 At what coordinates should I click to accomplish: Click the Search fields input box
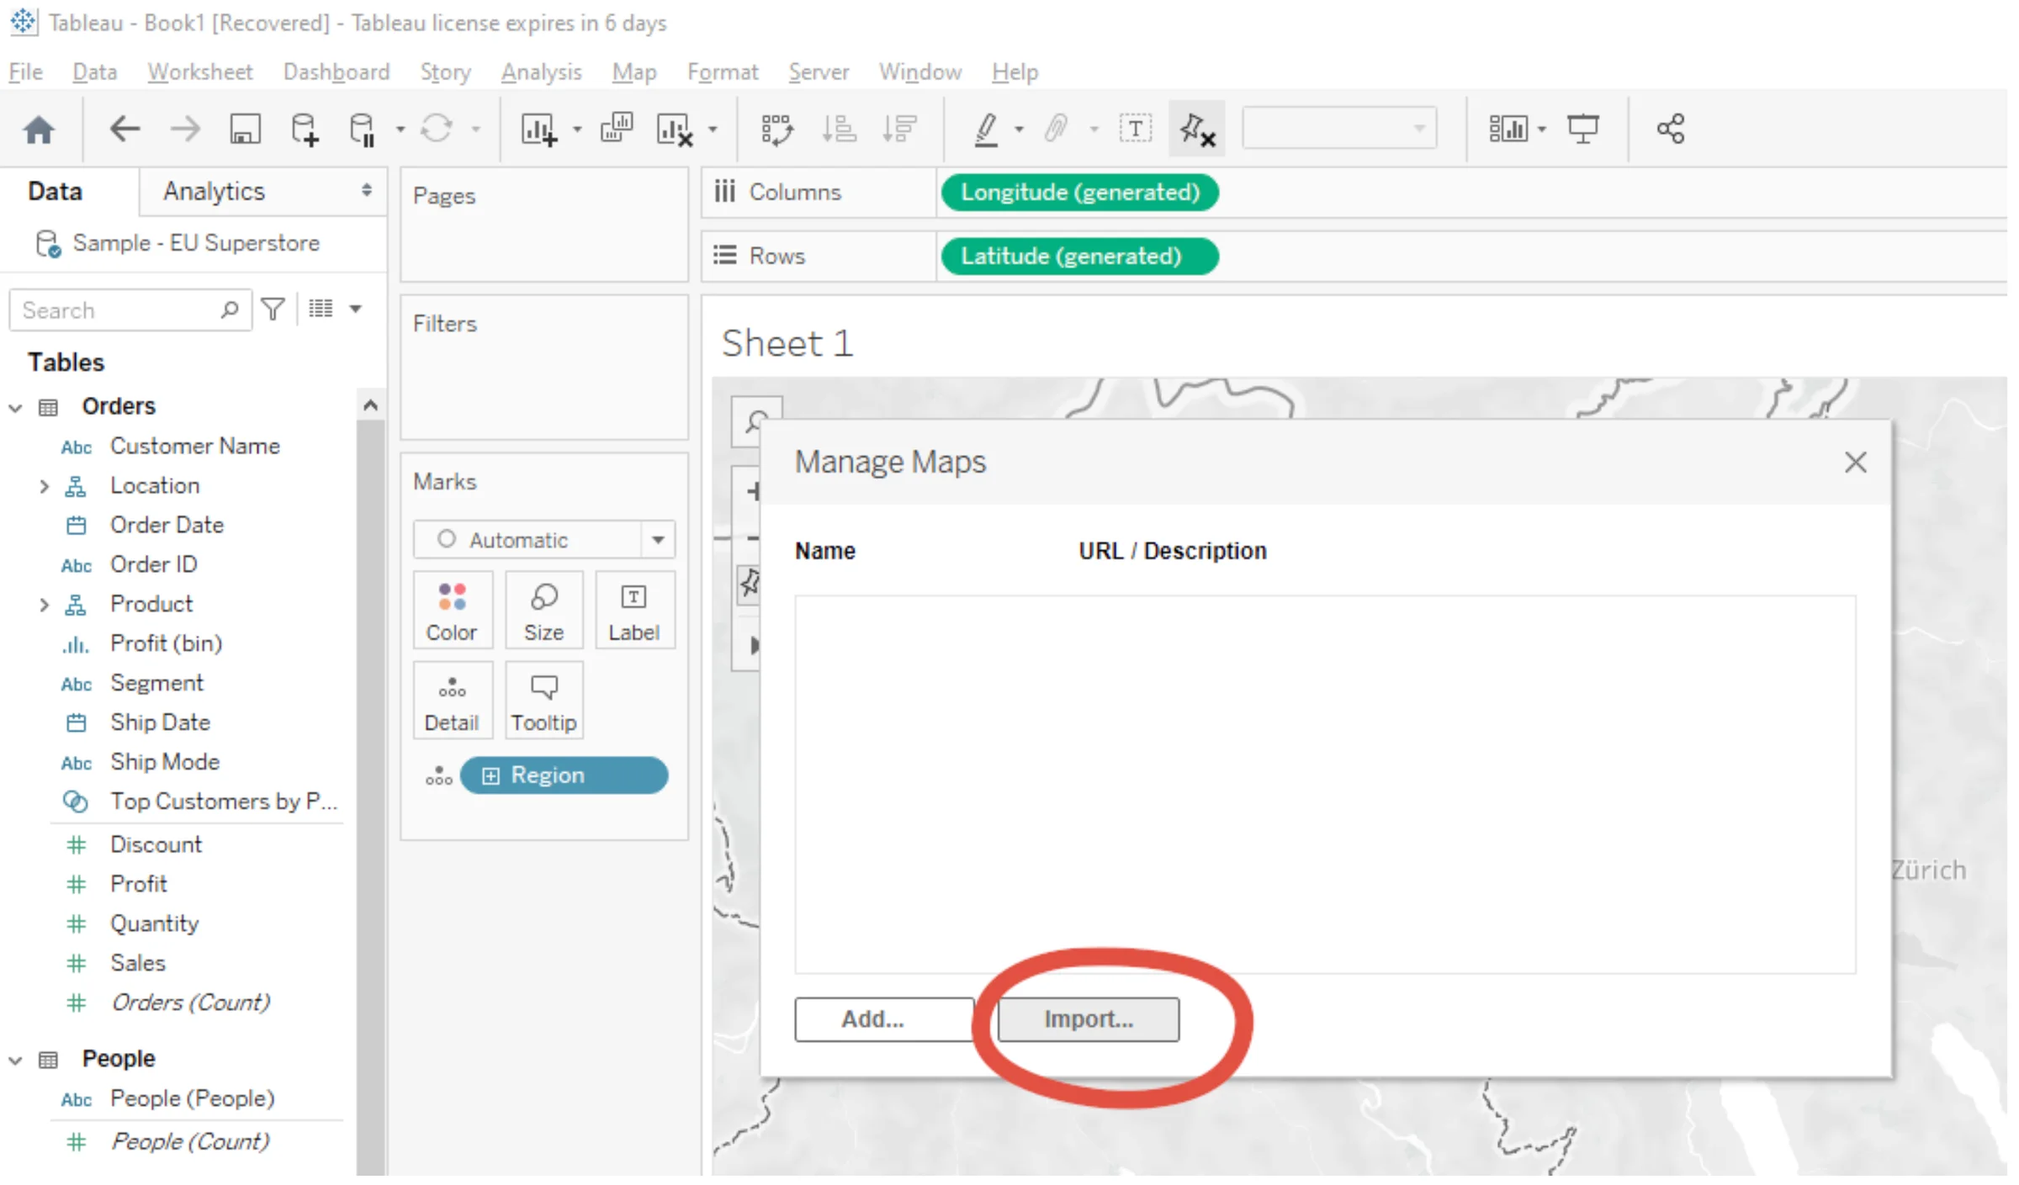coord(130,310)
